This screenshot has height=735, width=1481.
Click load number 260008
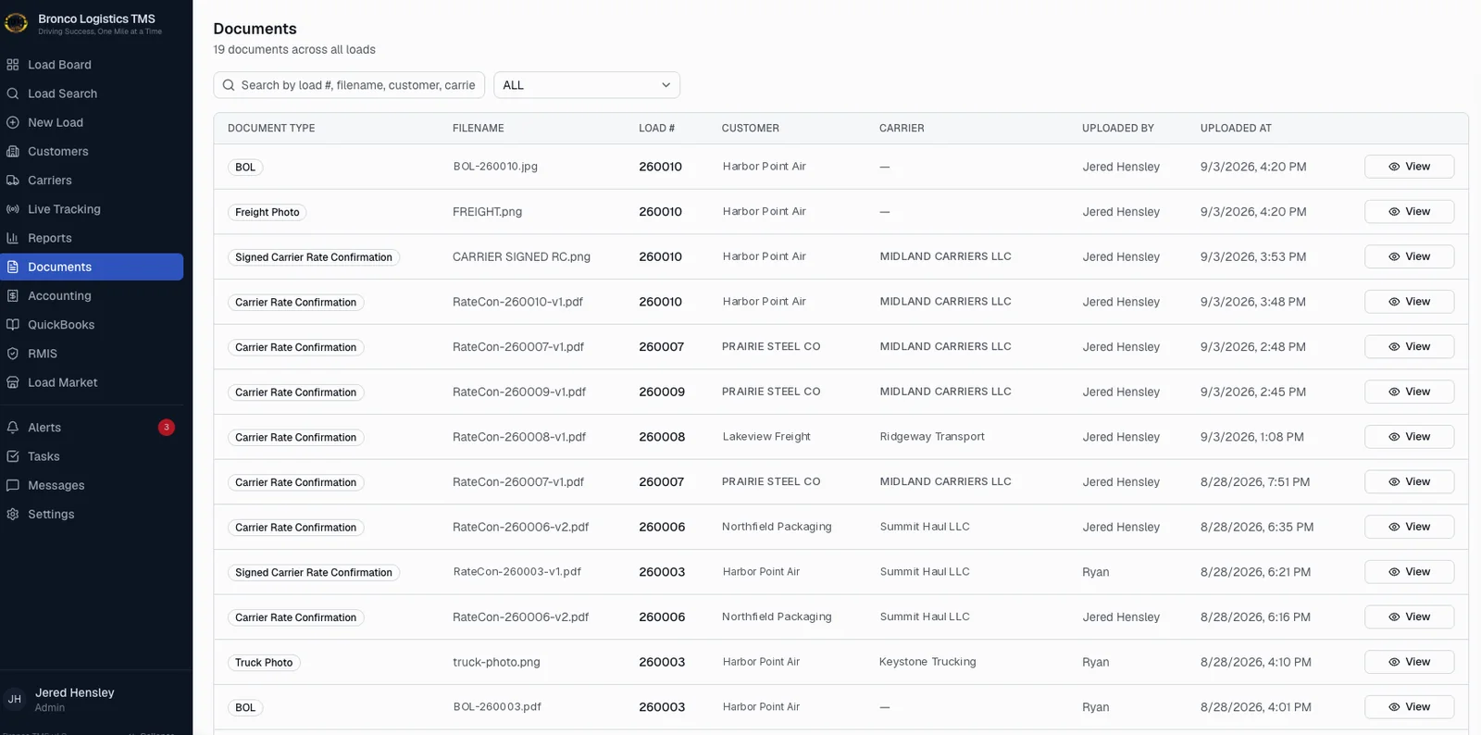tap(662, 437)
